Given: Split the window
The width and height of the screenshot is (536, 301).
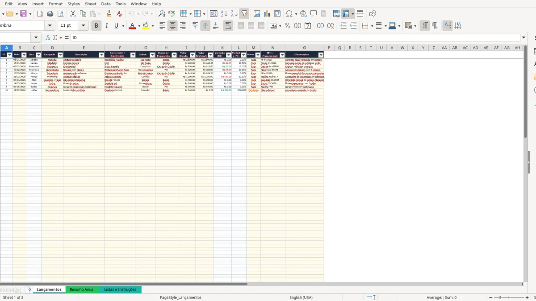Looking at the screenshot, I should [360, 14].
